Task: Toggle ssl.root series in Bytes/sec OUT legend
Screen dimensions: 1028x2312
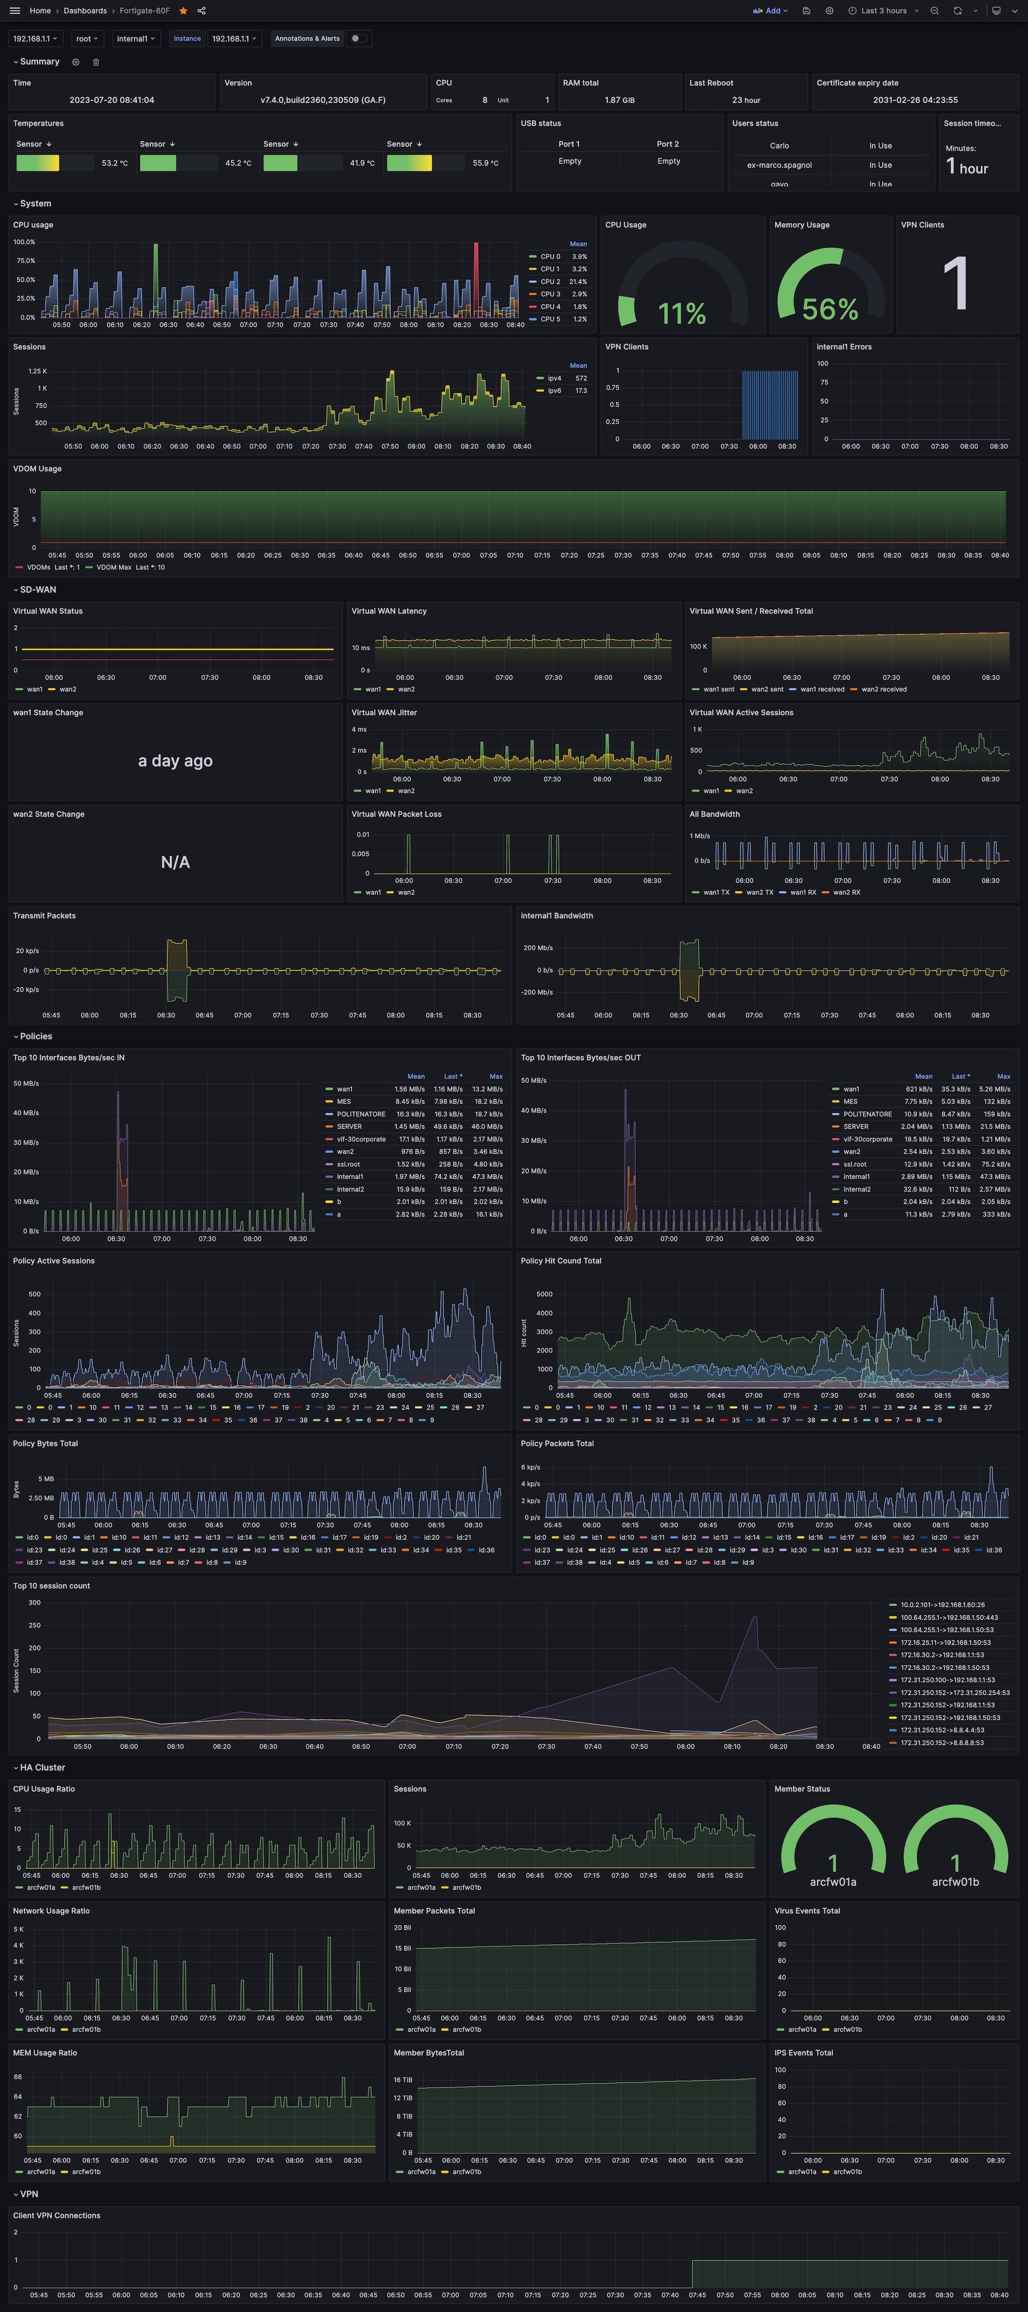Action: click(x=854, y=1164)
